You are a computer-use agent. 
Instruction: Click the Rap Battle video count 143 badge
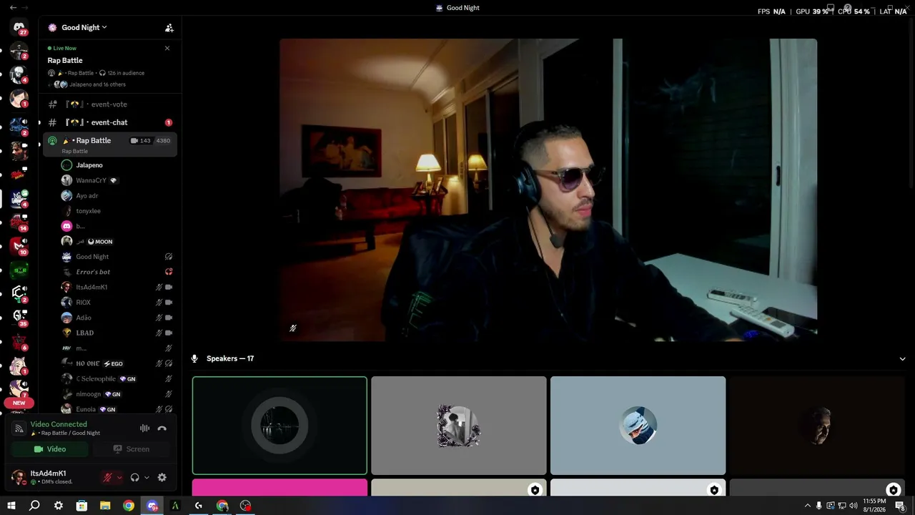tap(141, 141)
